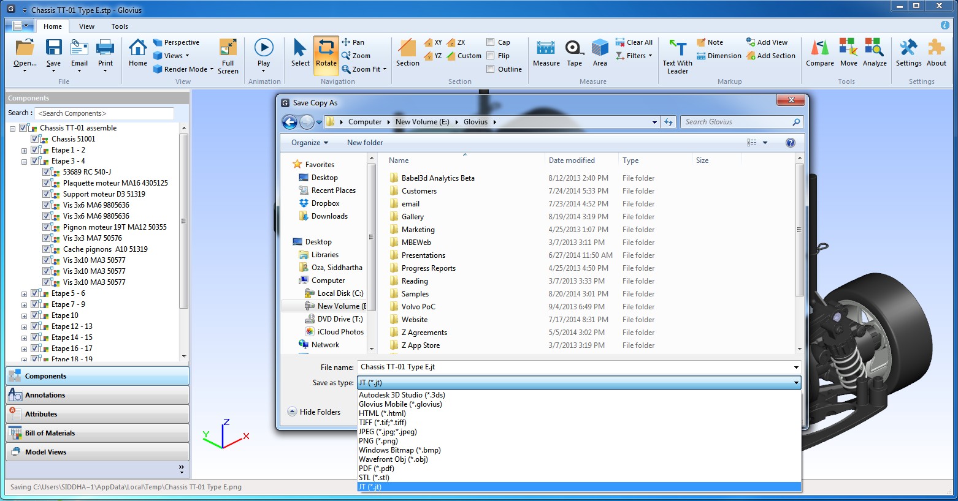The width and height of the screenshot is (958, 501).
Task: Uncheck Cache pignons A10 51319
Action: 47,249
